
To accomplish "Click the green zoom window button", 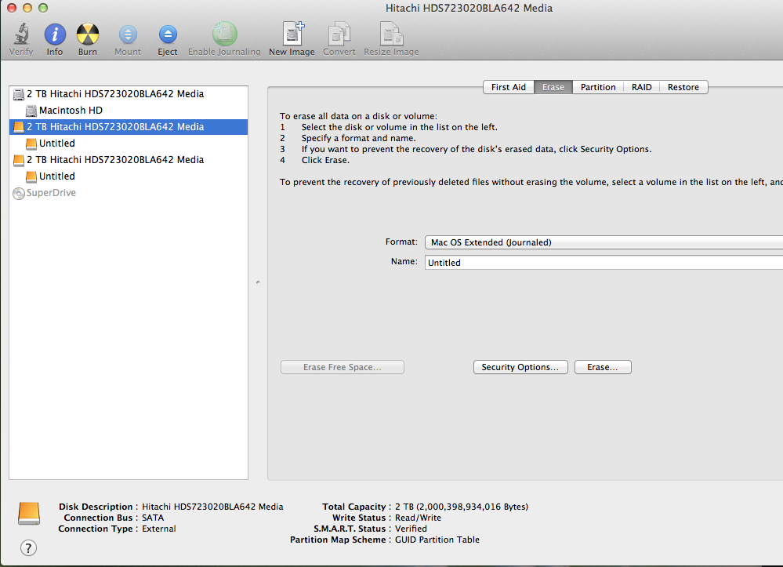I will tap(43, 8).
